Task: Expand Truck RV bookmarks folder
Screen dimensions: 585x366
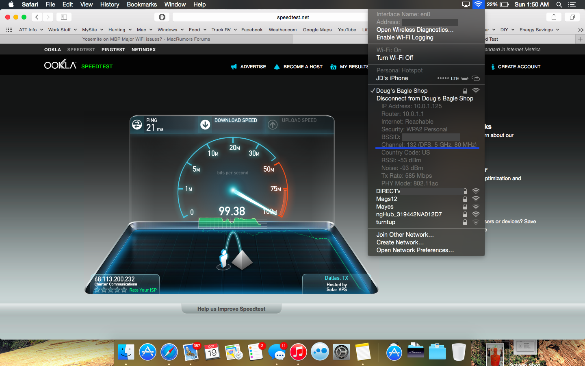Action: click(x=224, y=30)
